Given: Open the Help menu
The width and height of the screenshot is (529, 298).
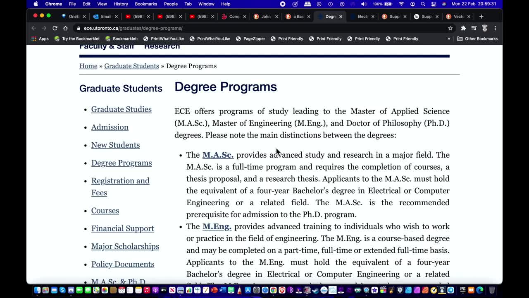Looking at the screenshot, I should [x=226, y=4].
